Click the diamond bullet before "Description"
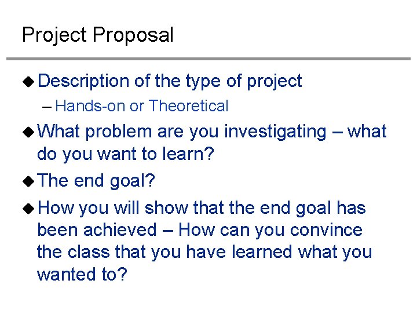Screen dimensions: 417x313 (x=28, y=81)
